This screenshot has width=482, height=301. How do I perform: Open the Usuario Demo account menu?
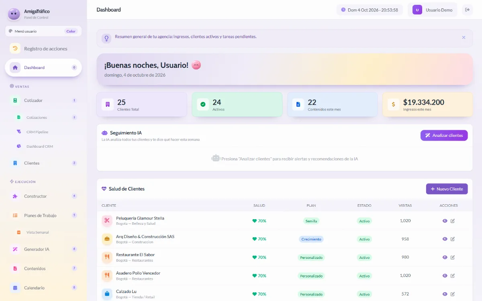[433, 10]
